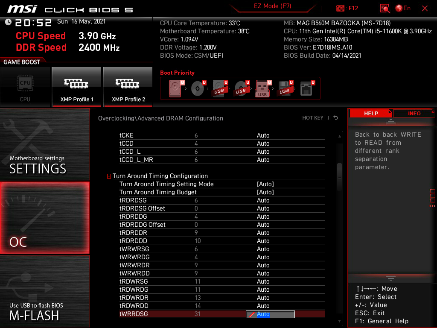
Task: Open the OC overclocking section
Action: (44, 218)
